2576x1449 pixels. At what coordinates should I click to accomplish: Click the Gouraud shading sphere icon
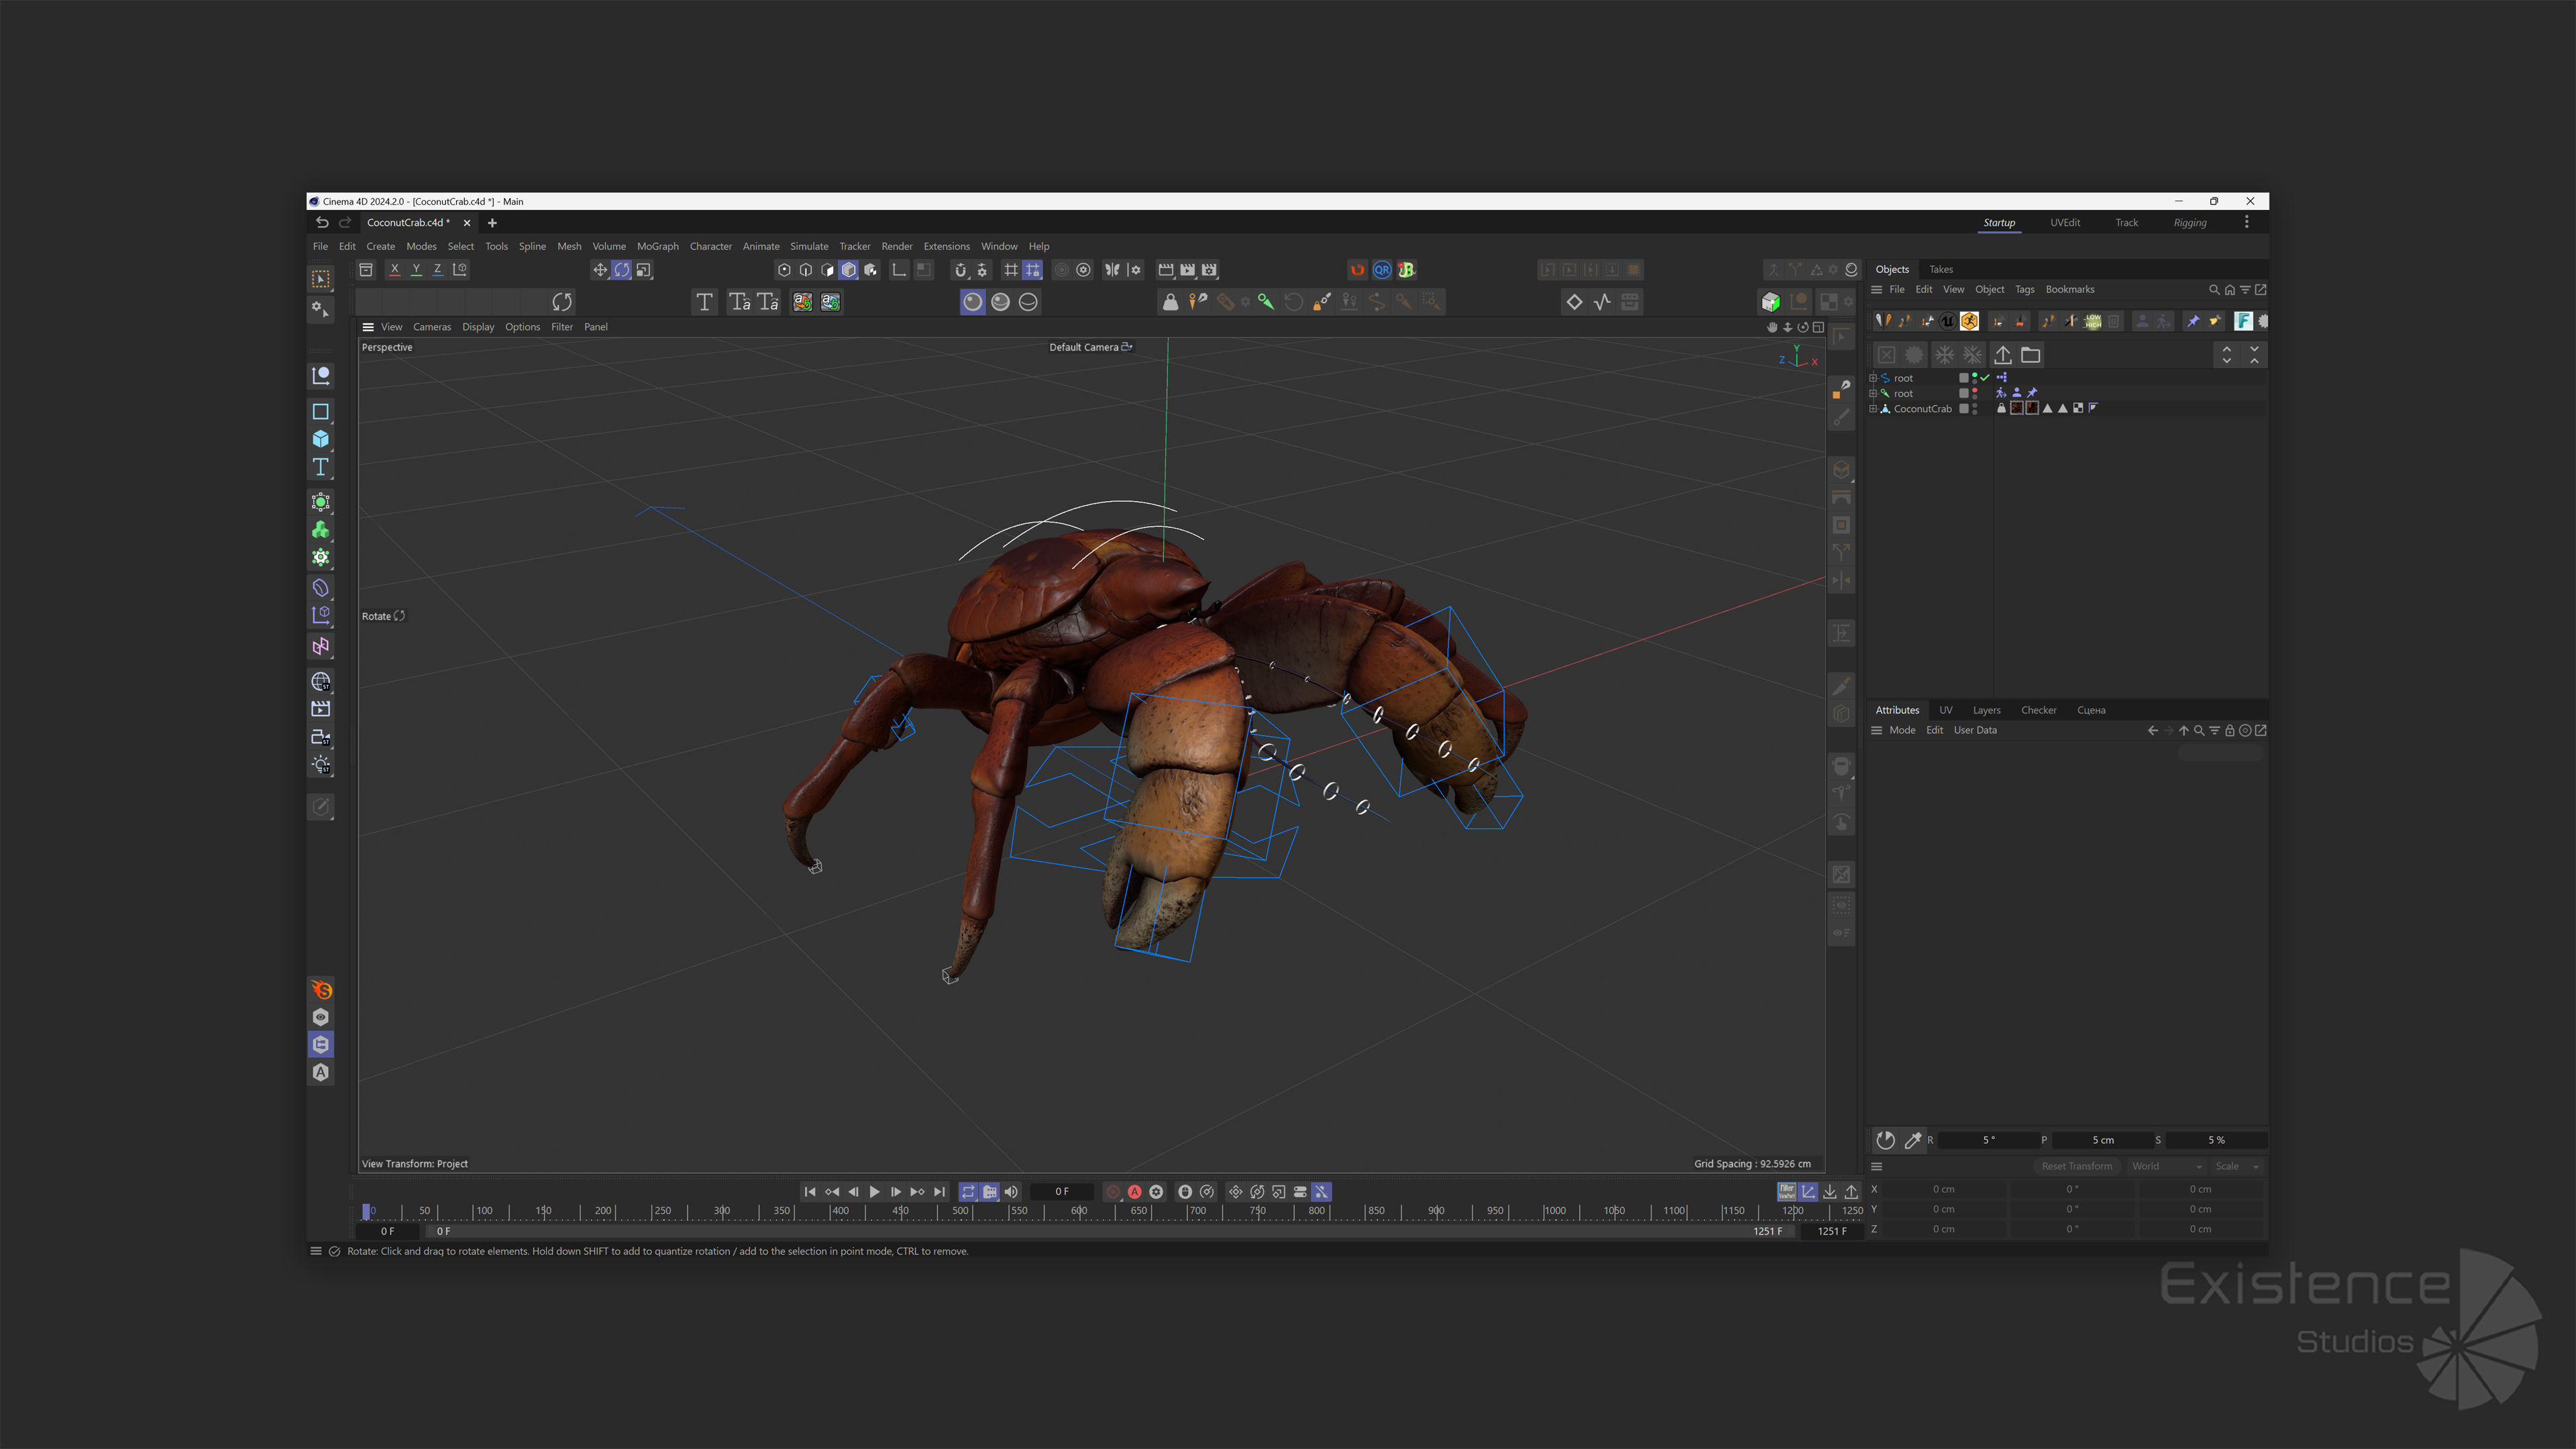pyautogui.click(x=973, y=302)
